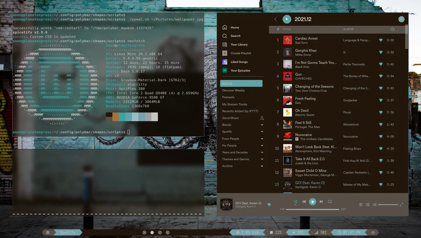Enable shuffle playback

295,202
